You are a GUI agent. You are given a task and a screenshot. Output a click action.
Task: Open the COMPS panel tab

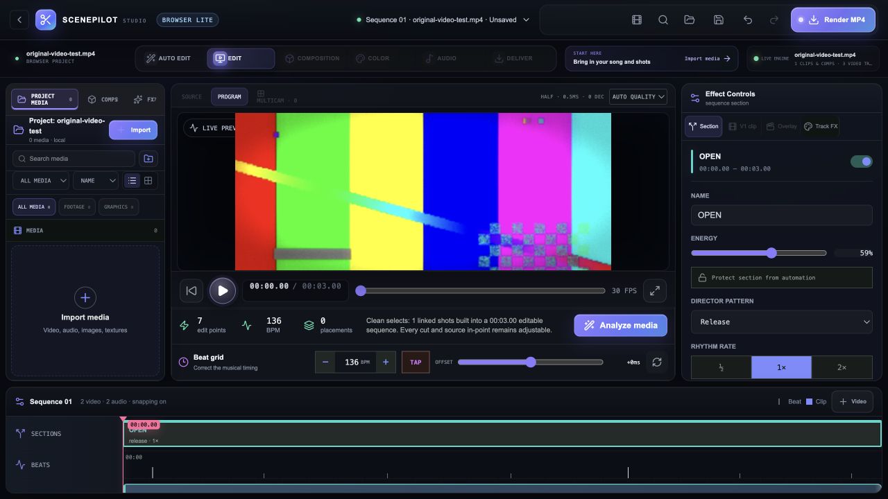pos(103,99)
